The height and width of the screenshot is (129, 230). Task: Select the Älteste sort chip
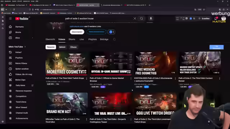pyautogui.click(x=73, y=47)
